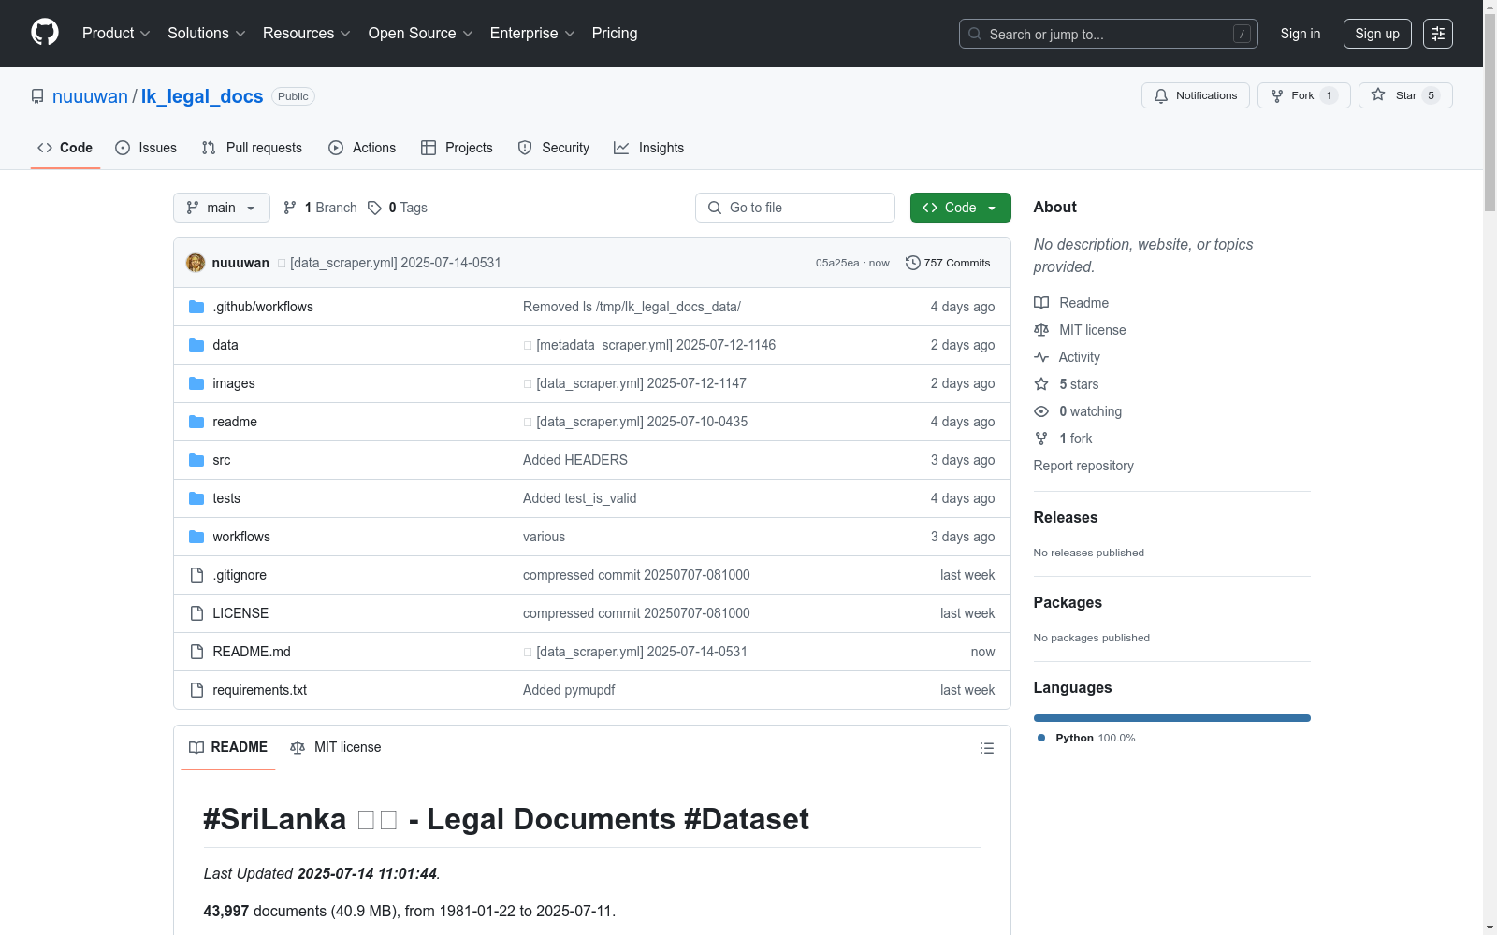Click the requirements.txt file icon
1497x935 pixels.
[196, 690]
